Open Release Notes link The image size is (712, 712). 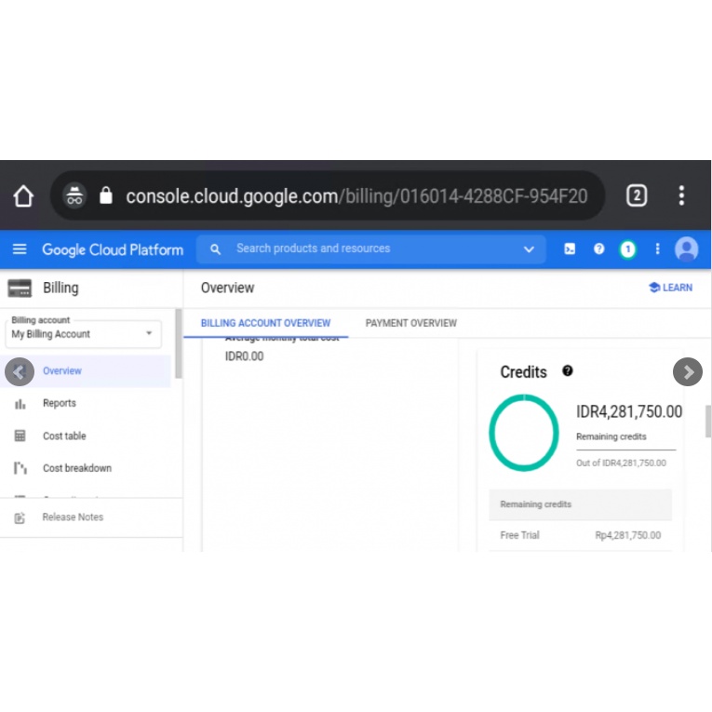[73, 517]
